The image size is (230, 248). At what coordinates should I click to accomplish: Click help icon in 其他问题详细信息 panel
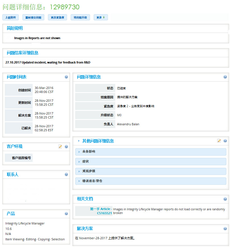(x=225, y=141)
